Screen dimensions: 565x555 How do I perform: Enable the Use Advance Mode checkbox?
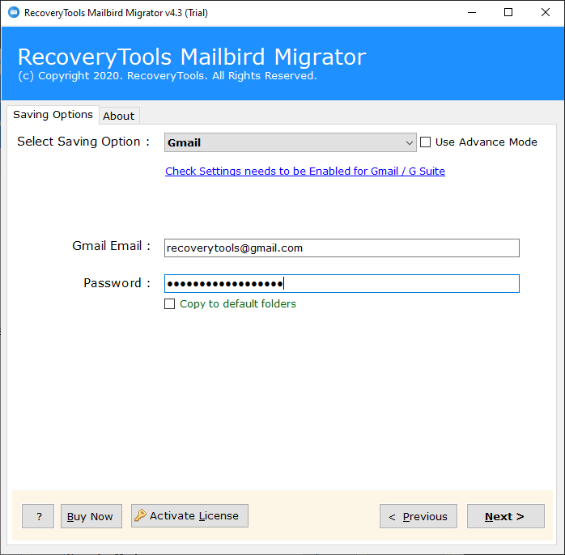tap(425, 142)
